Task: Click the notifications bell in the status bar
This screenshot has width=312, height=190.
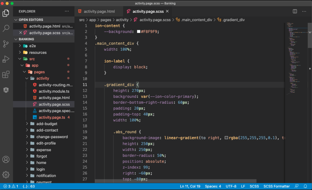Action: 305,186
